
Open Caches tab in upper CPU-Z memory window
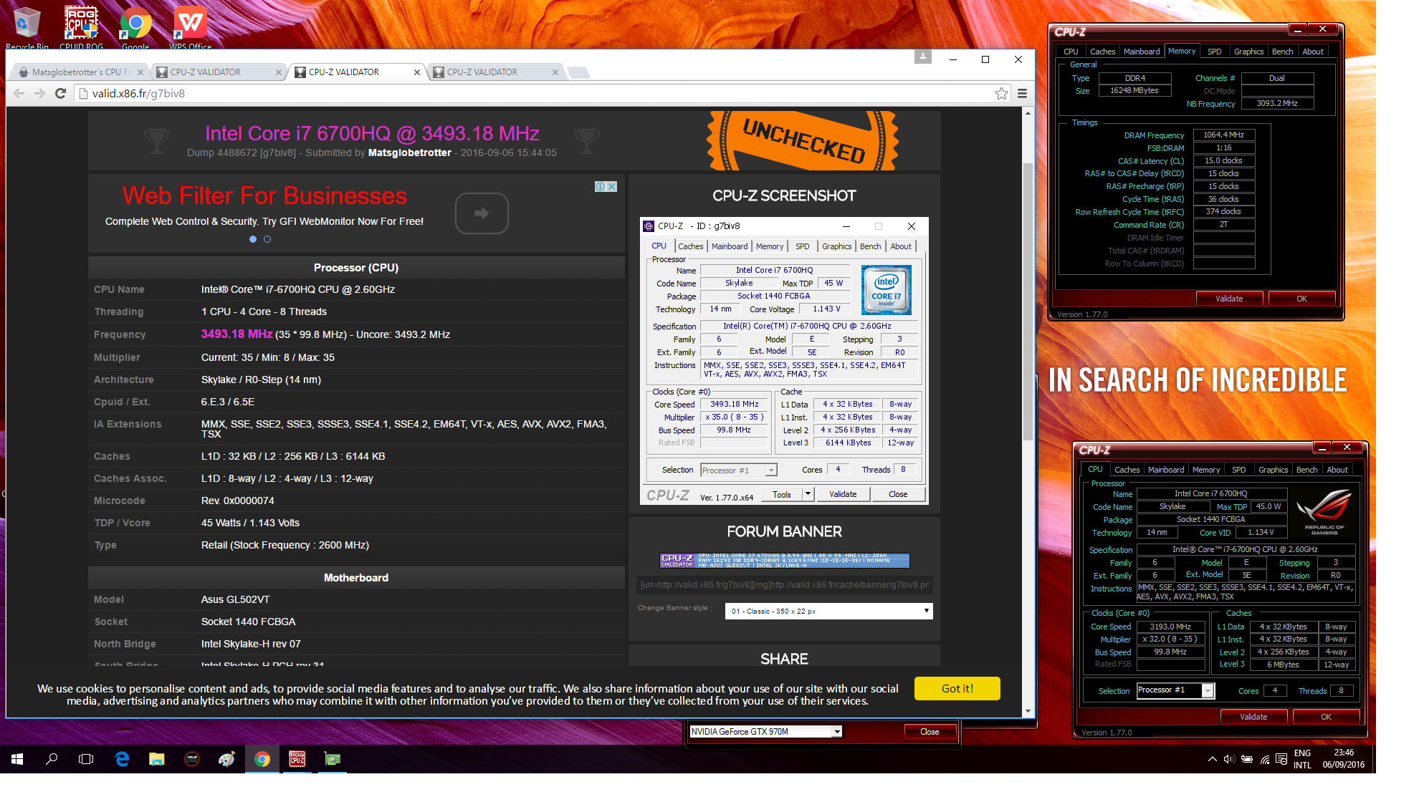click(x=1102, y=52)
